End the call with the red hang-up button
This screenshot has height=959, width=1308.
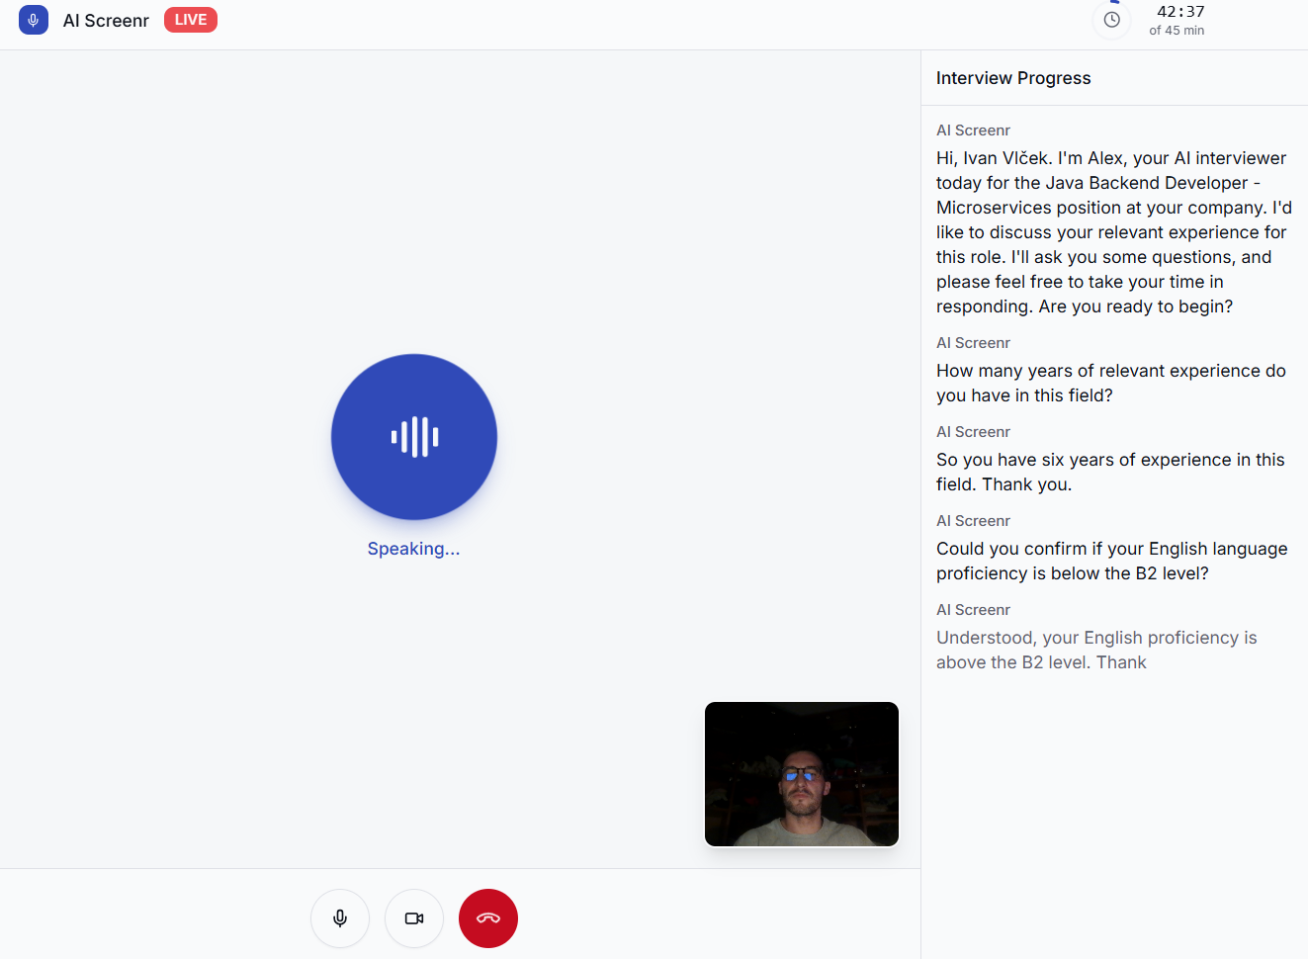pyautogui.click(x=487, y=917)
